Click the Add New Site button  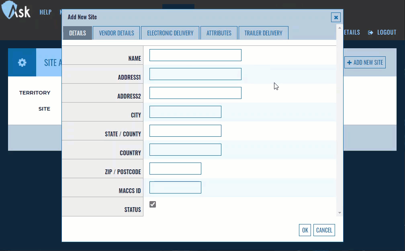click(x=365, y=62)
